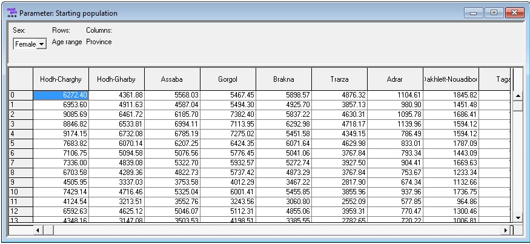
Task: Click the vertical scrollbar down arrow
Action: (x=517, y=217)
